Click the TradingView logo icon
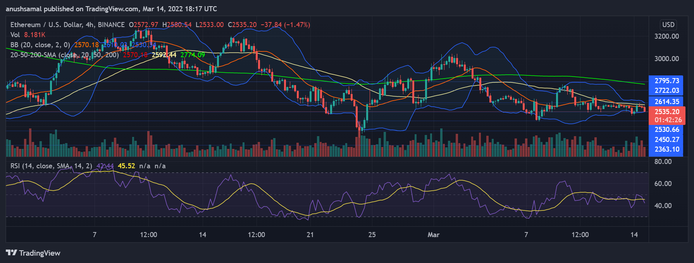The image size is (694, 263). [12, 253]
